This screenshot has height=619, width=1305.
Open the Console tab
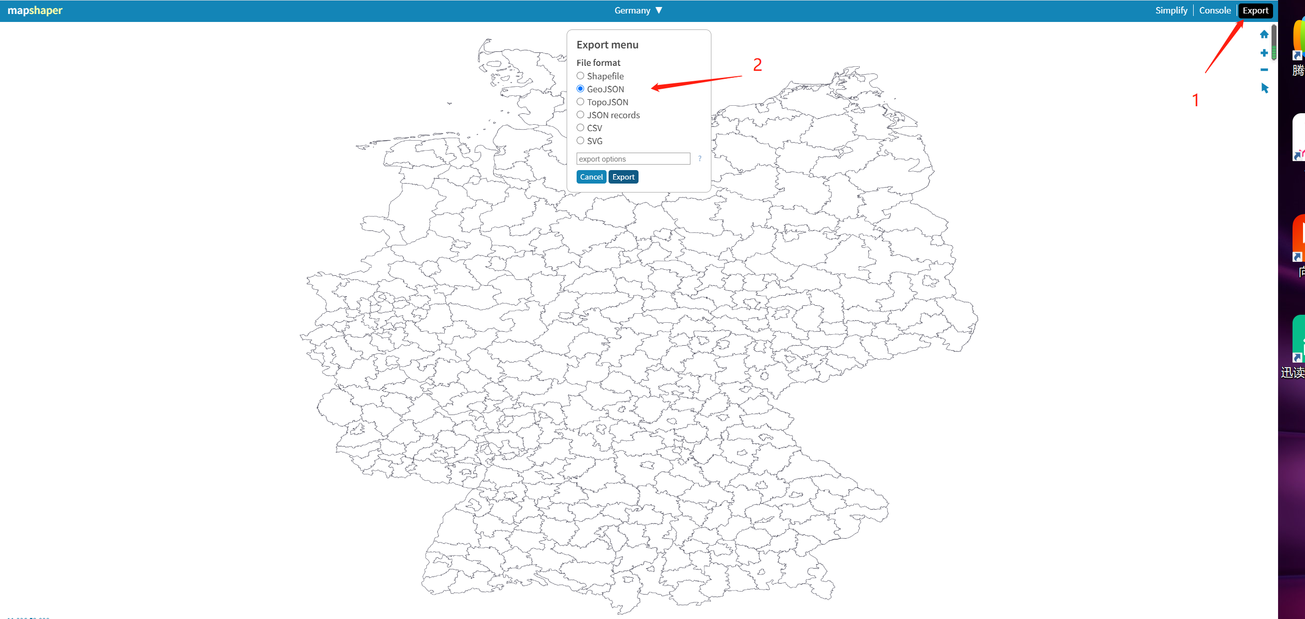pyautogui.click(x=1214, y=10)
